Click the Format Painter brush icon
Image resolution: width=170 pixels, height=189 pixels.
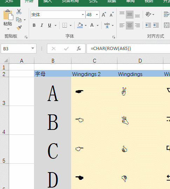tap(19, 28)
